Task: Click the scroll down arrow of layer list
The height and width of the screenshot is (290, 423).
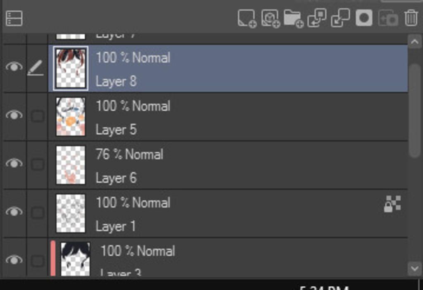Action: pyautogui.click(x=415, y=269)
